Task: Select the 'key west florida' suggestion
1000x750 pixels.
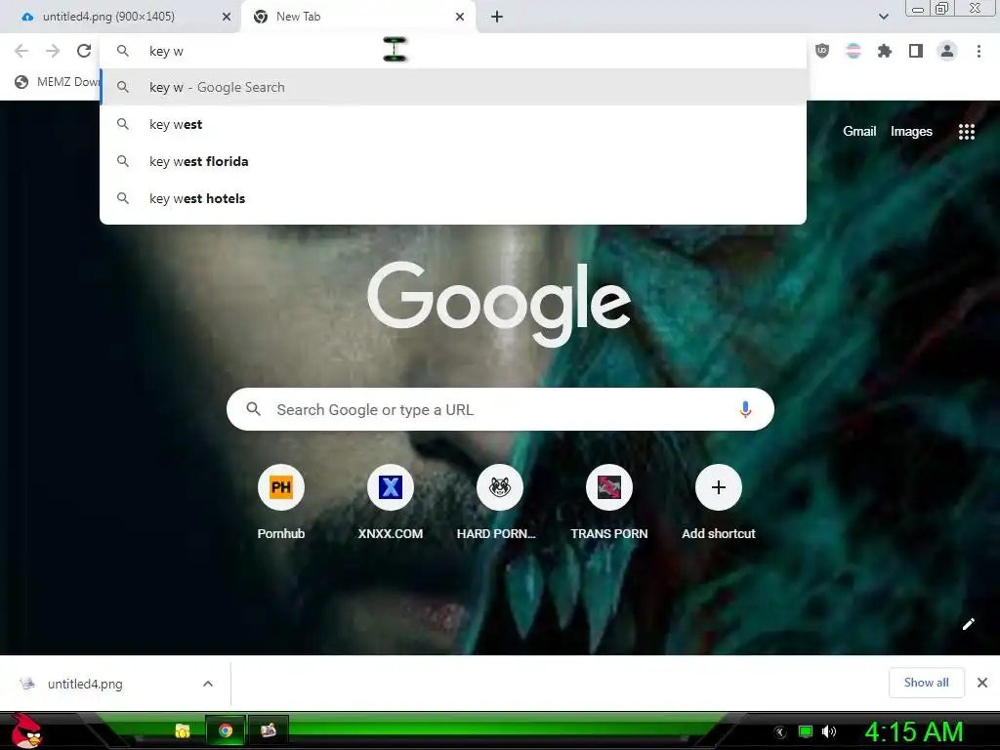Action: [x=453, y=161]
